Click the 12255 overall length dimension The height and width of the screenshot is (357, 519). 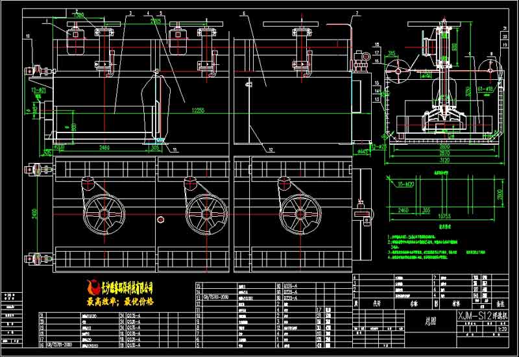(x=199, y=111)
